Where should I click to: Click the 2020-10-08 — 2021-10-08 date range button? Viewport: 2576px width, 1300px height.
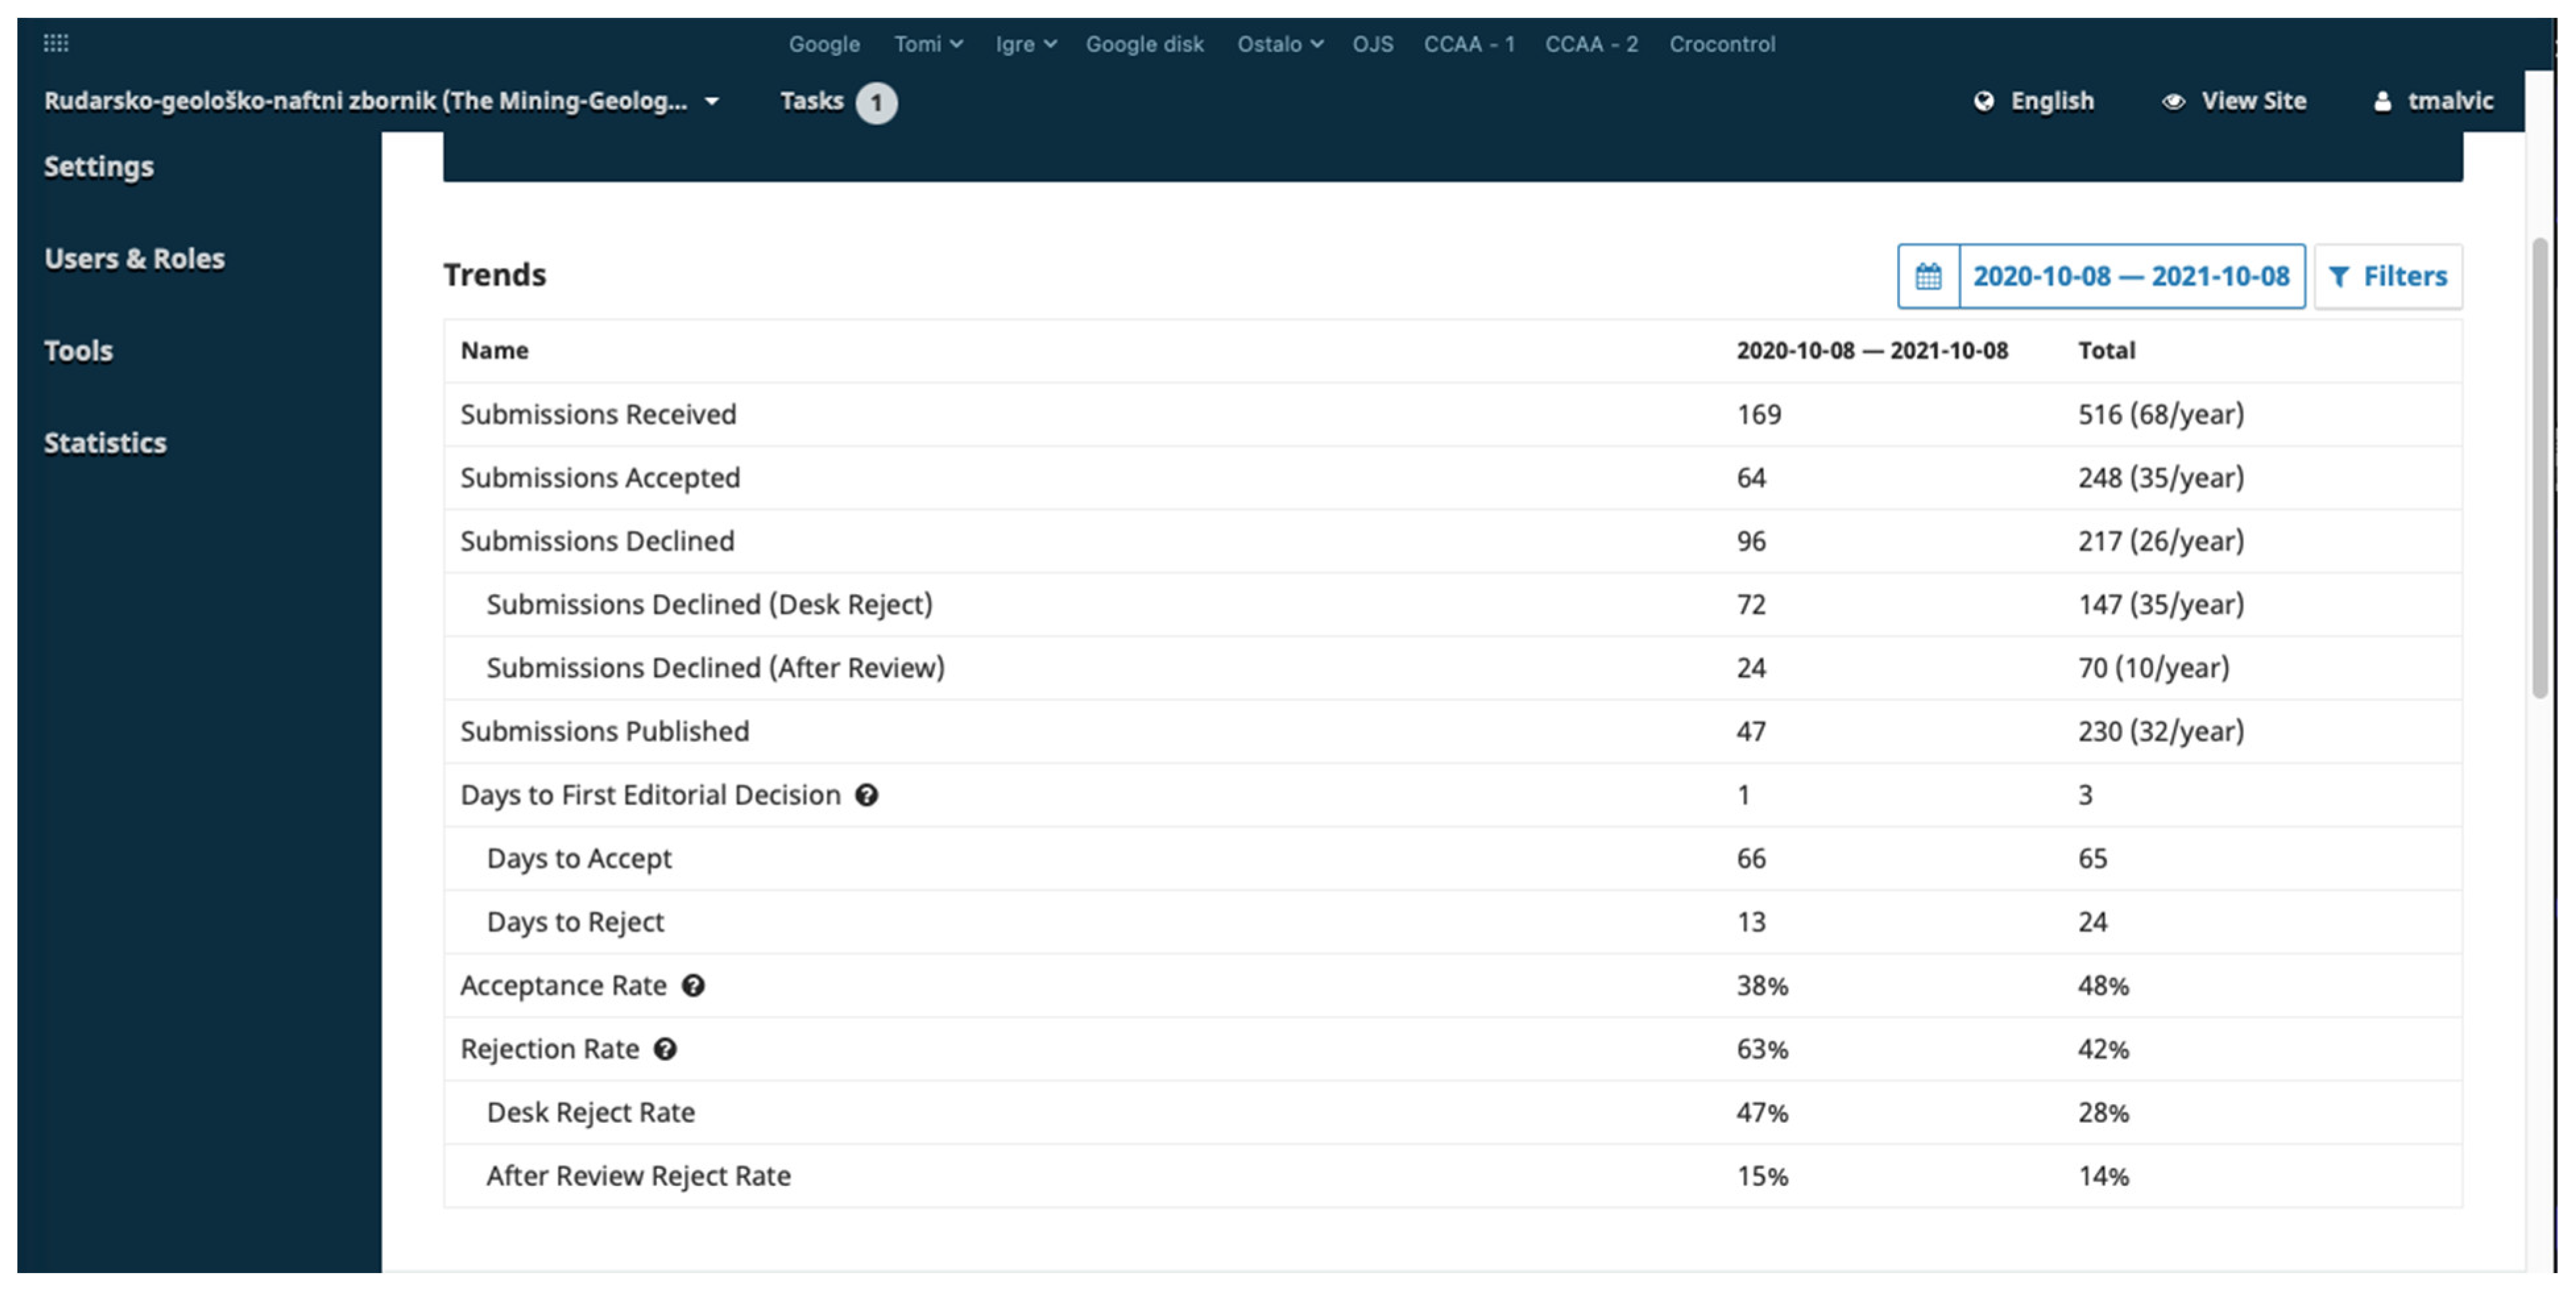(x=2130, y=277)
